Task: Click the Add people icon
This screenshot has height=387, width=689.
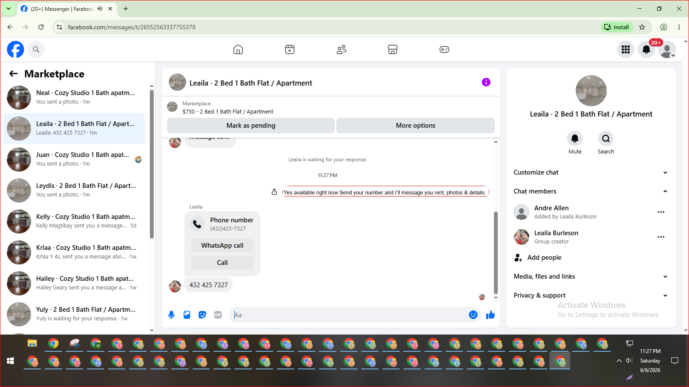Action: click(518, 258)
